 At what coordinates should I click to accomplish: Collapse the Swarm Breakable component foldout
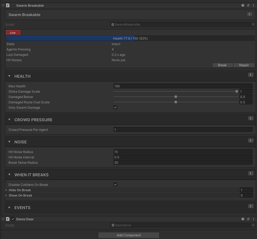(3, 5)
